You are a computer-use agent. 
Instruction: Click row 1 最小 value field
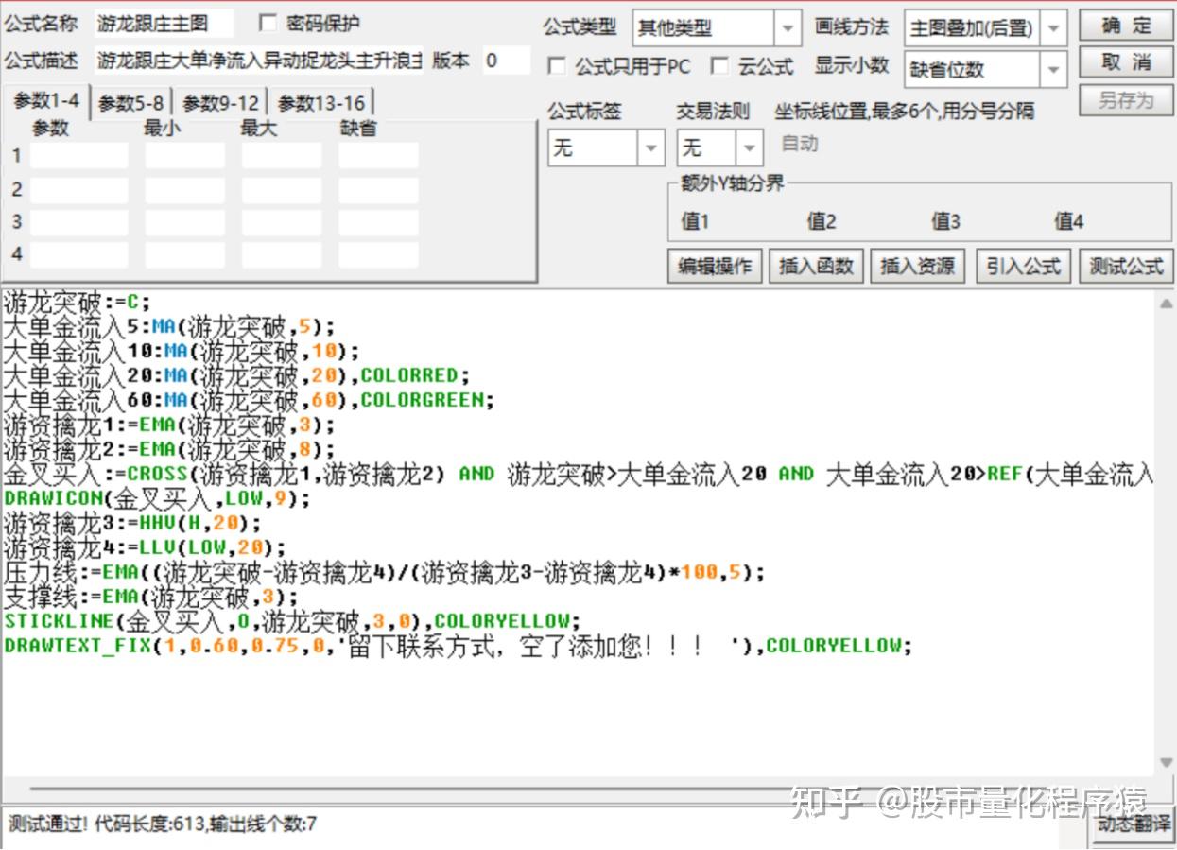tap(184, 156)
